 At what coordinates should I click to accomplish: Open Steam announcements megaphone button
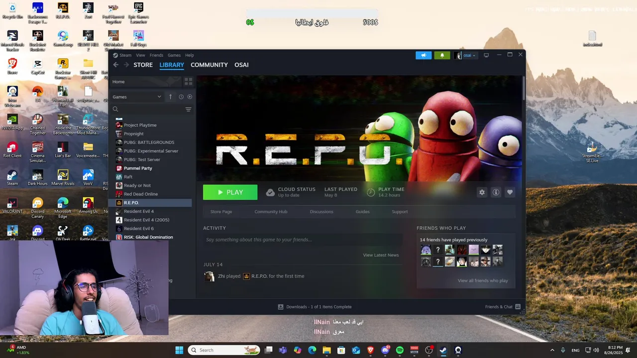424,55
